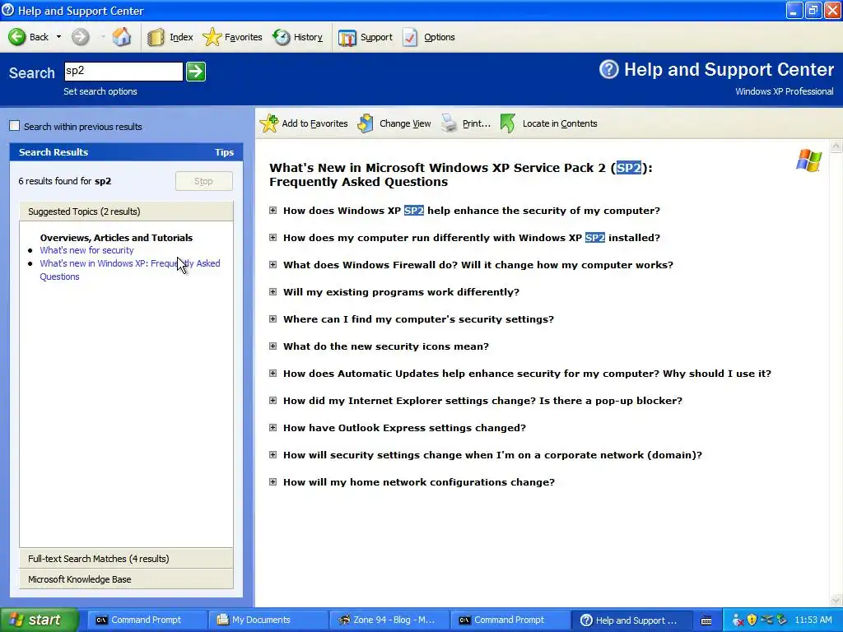Image resolution: width=843 pixels, height=632 pixels.
Task: Click the Change View icon
Action: click(366, 123)
